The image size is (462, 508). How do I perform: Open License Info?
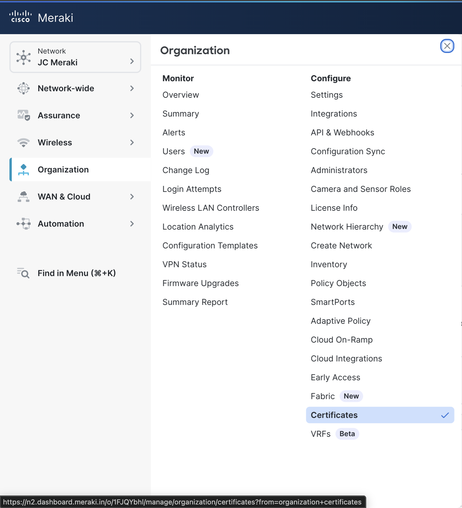click(x=334, y=208)
